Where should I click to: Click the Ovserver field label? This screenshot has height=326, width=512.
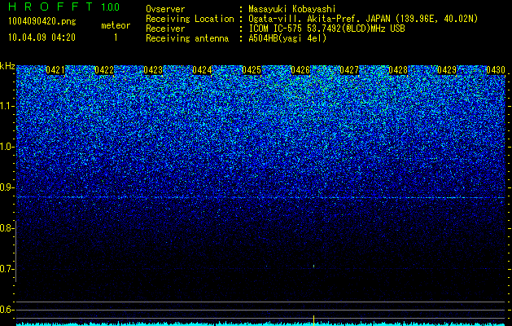[165, 9]
